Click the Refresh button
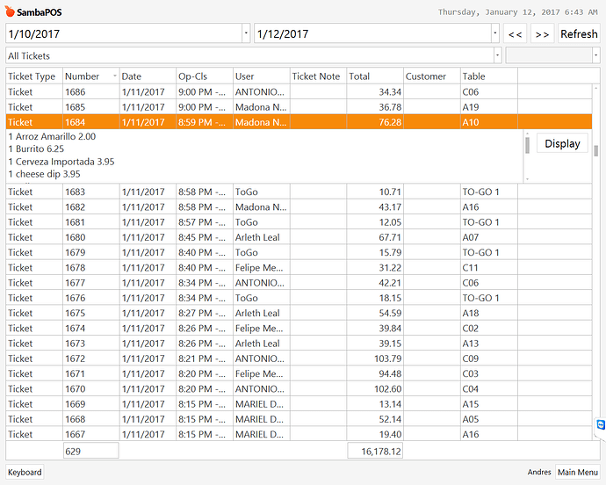The height and width of the screenshot is (485, 606). 579,33
